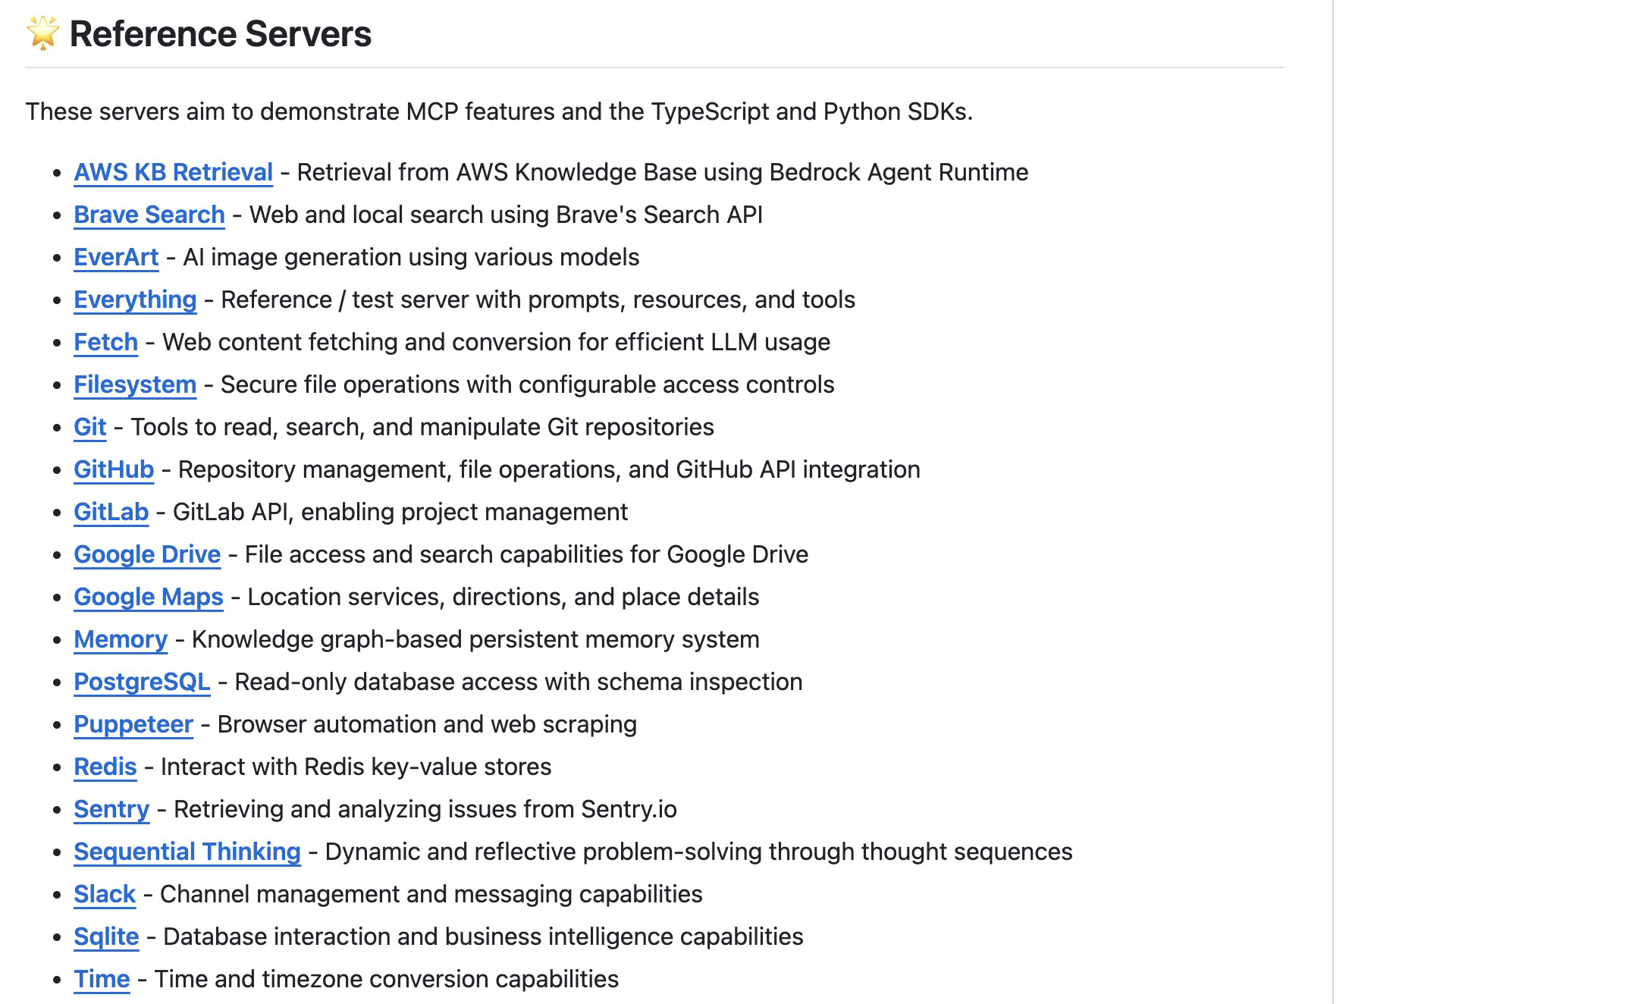Open the Sentry server link
This screenshot has width=1647, height=1004.
[x=111, y=809]
